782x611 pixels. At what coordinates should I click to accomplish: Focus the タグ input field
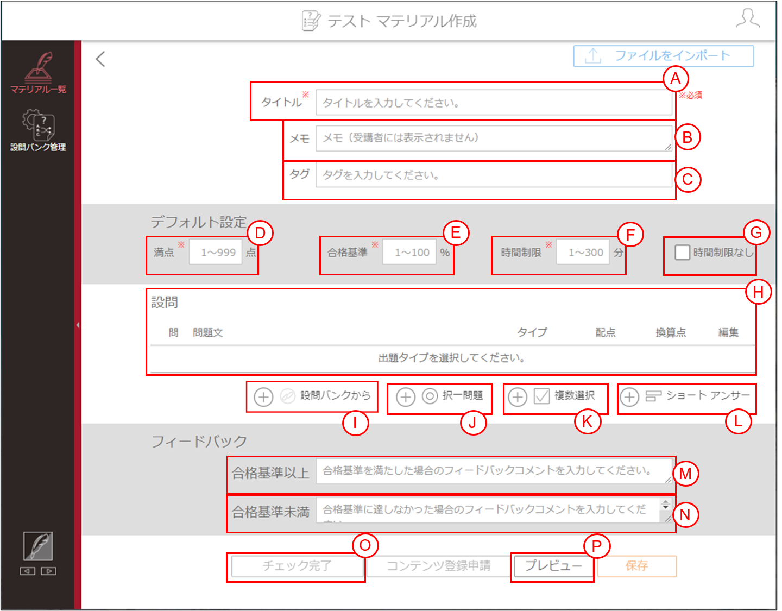coord(494,175)
